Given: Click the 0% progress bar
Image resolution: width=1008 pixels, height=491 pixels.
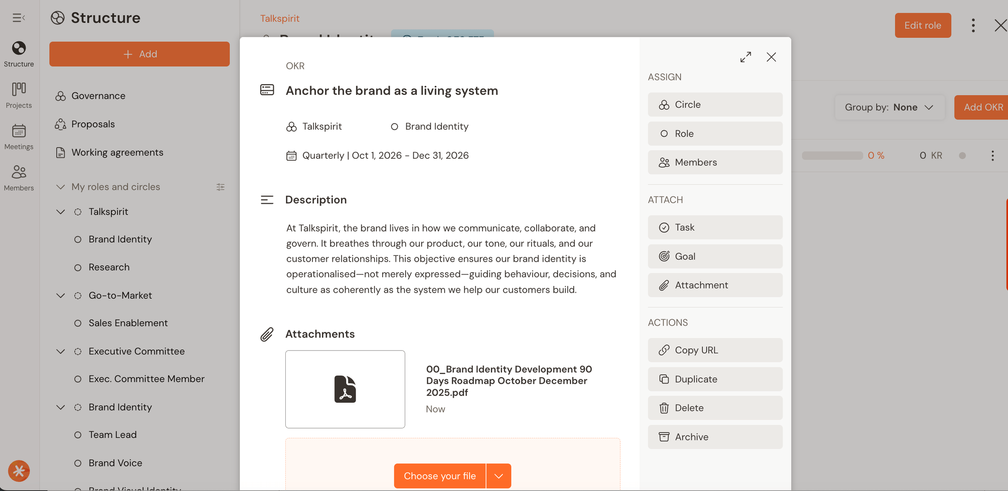Looking at the screenshot, I should coord(832,155).
